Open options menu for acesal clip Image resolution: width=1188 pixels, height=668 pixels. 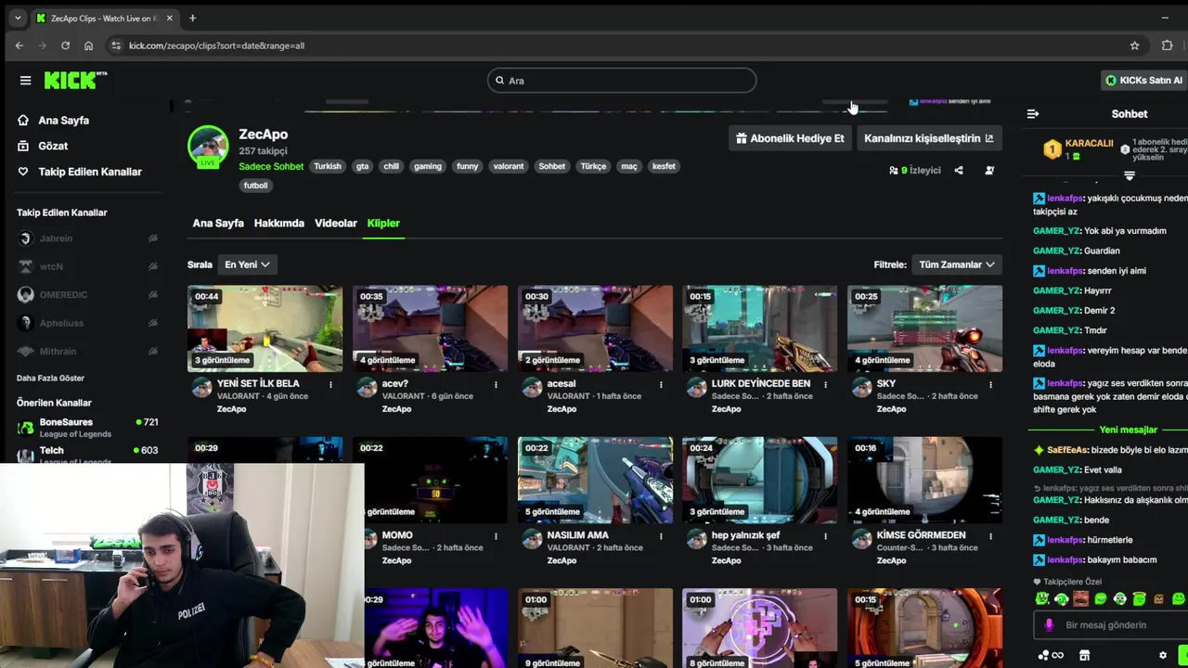(661, 384)
